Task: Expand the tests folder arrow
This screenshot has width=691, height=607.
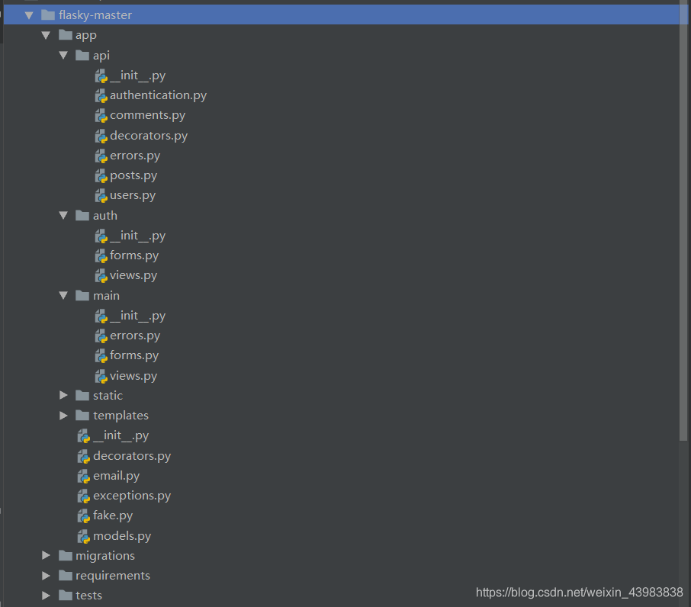Action: [x=46, y=596]
